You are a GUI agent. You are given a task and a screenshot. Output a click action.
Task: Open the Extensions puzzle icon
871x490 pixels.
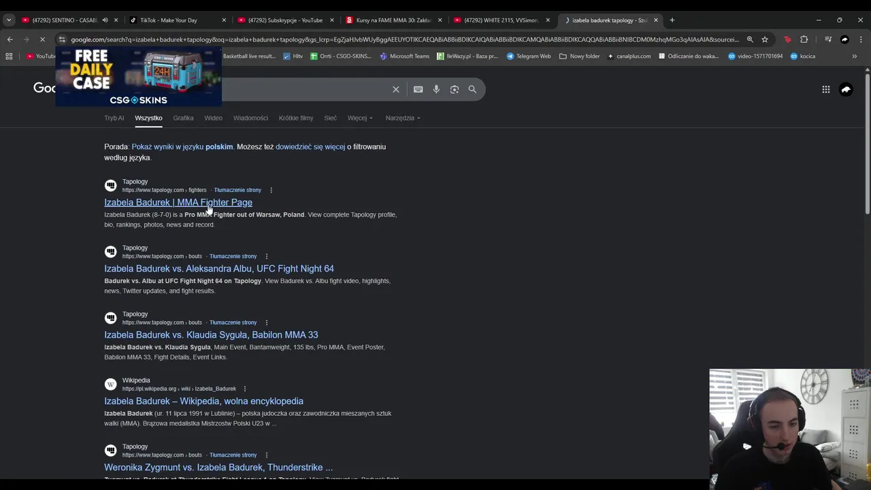point(804,39)
